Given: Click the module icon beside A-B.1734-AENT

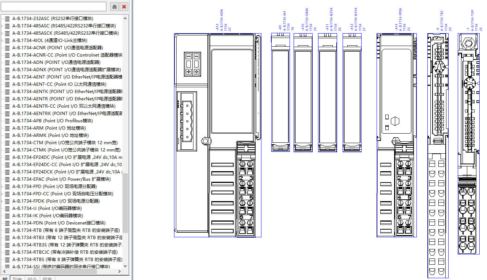Looking at the screenshot, I should (7, 77).
